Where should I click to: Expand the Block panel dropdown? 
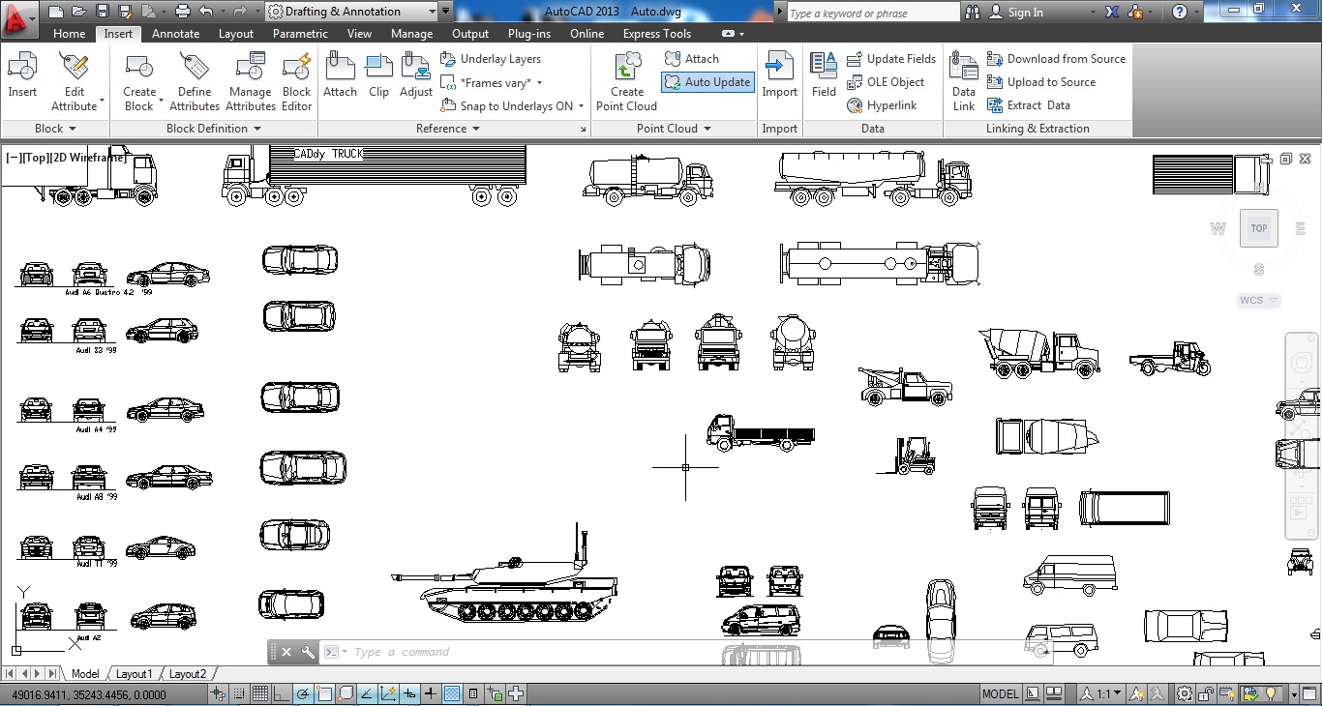56,129
